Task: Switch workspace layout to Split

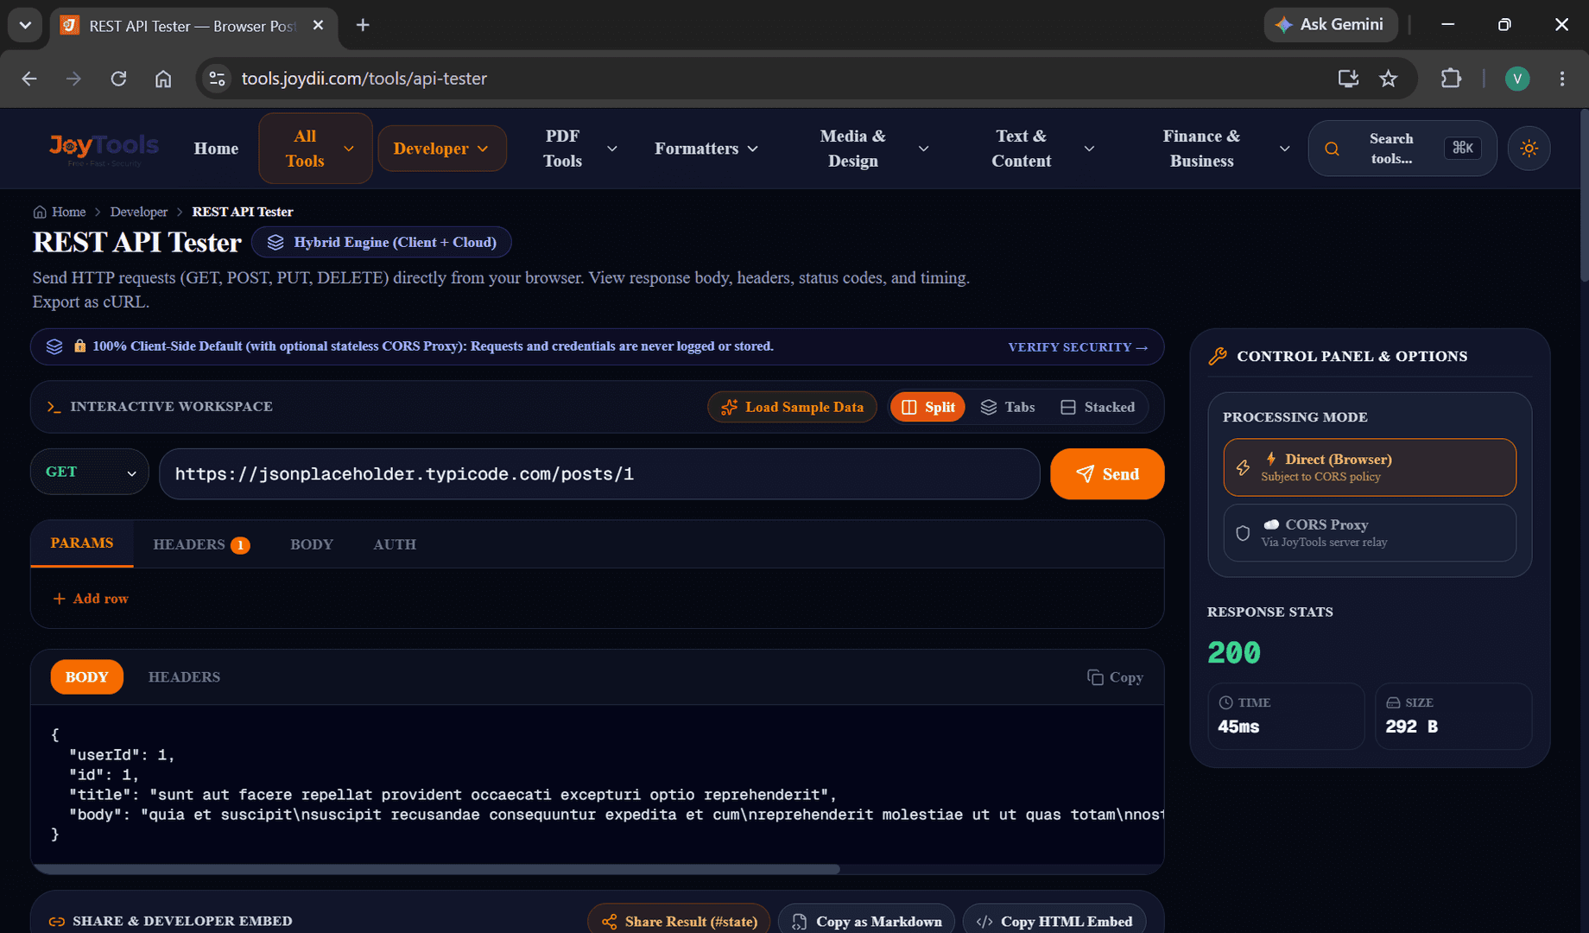Action: 928,407
